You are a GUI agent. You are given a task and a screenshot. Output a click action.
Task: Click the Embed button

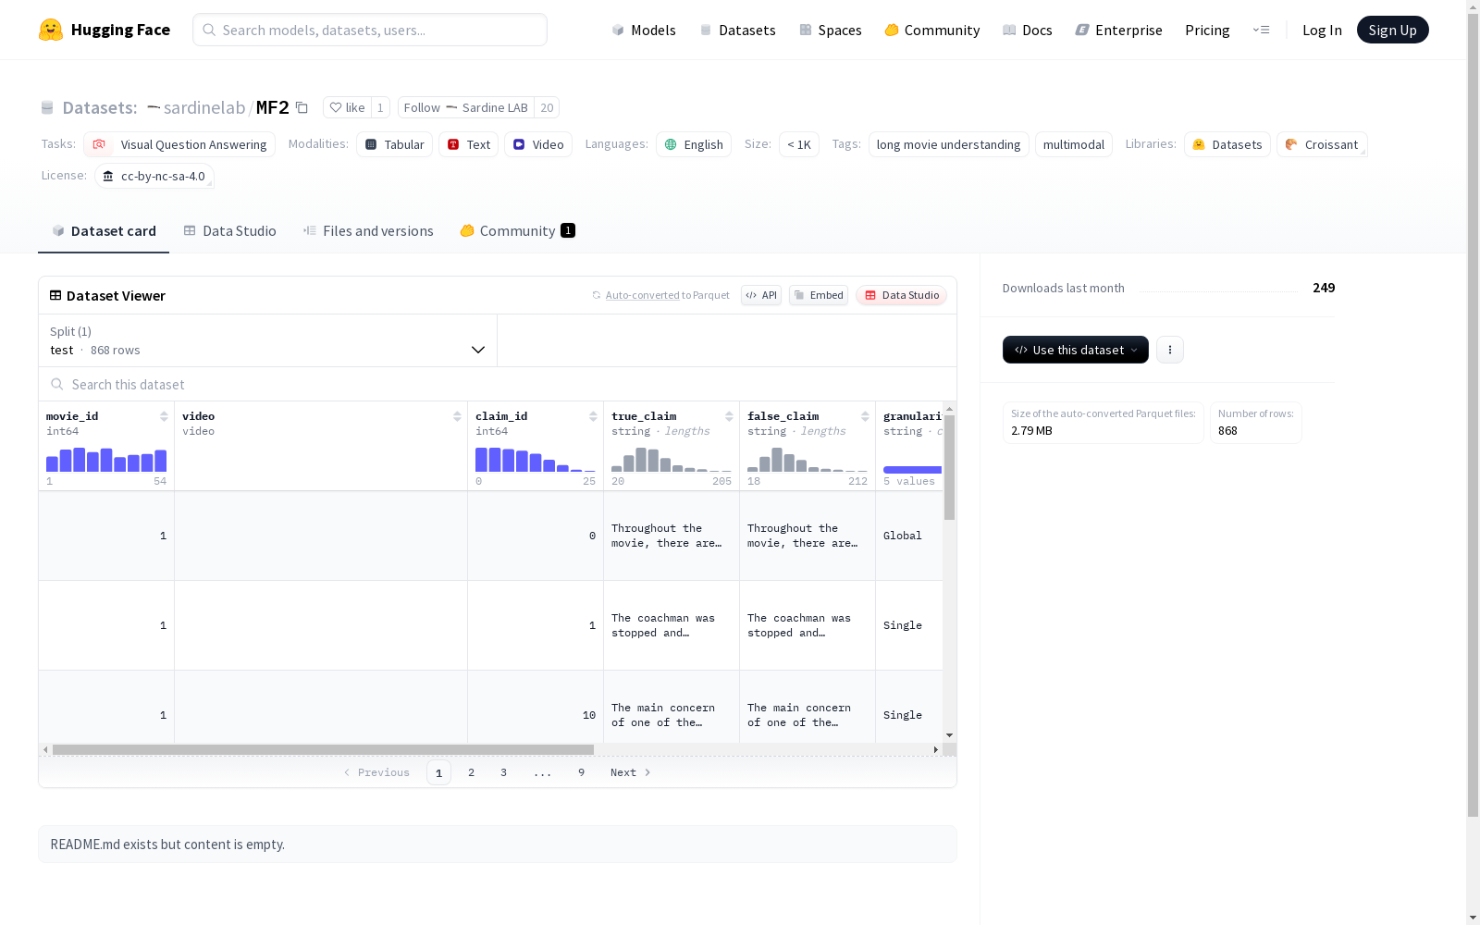click(819, 295)
